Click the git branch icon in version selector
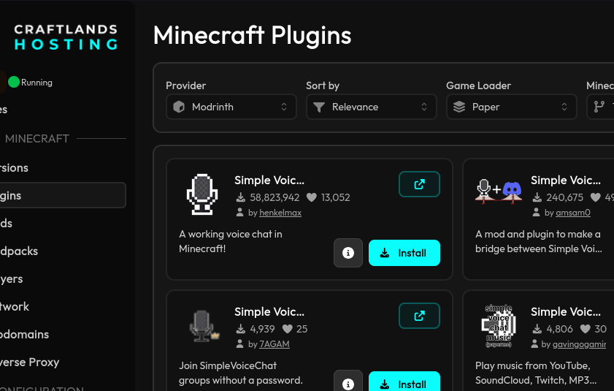The image size is (614, 391). tap(599, 107)
